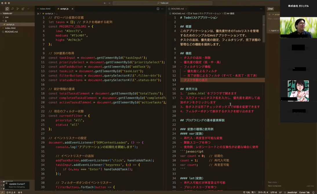Open the Source Control view icon
This screenshot has width=317, height=194.
pos(18,9)
